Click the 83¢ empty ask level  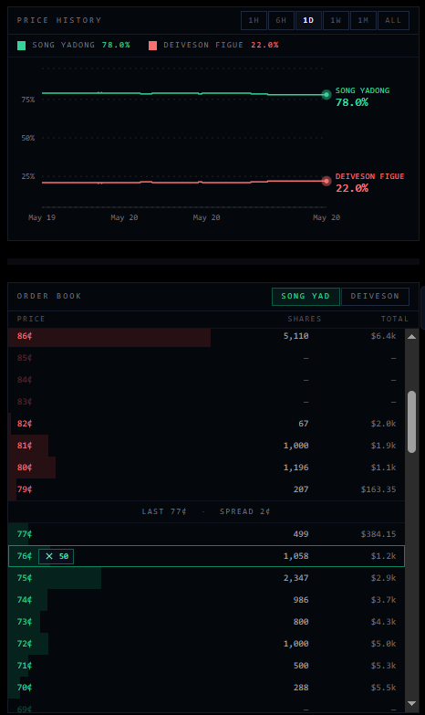(206, 402)
